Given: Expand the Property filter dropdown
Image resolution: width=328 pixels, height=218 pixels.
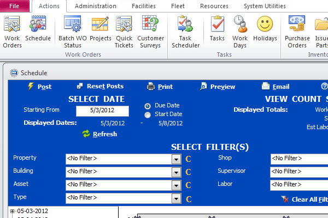Looking at the screenshot, I should [x=176, y=159].
